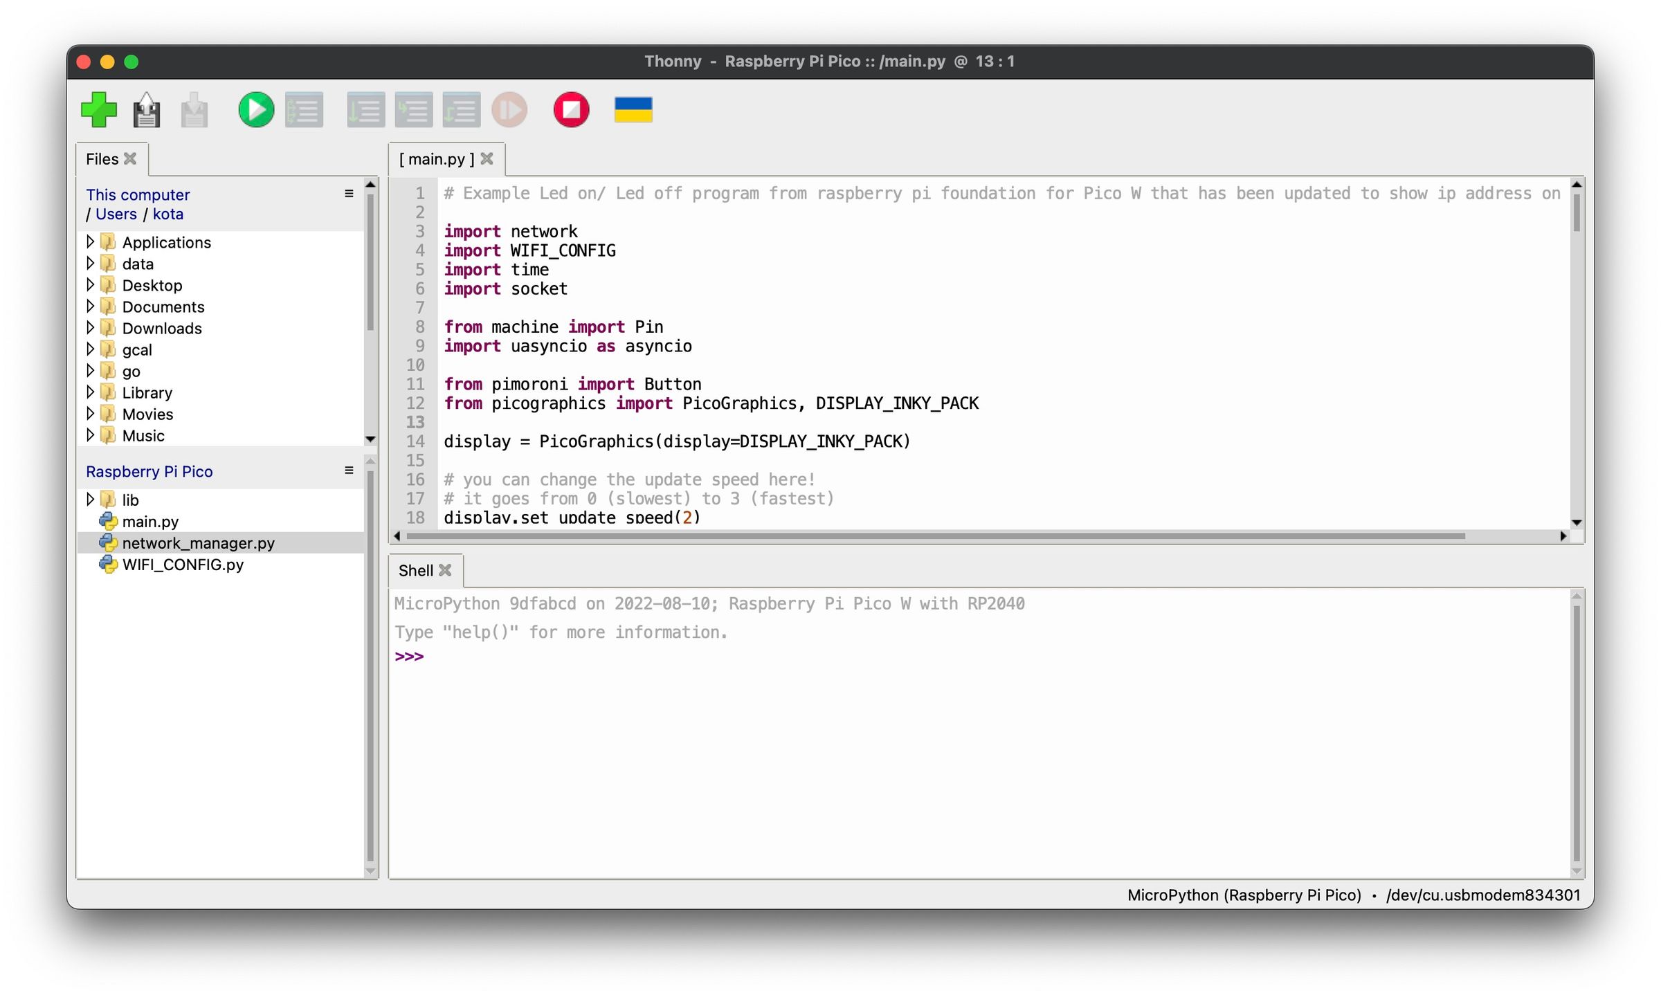The image size is (1661, 997).
Task: Click the Load file toolbar icon
Action: point(146,110)
